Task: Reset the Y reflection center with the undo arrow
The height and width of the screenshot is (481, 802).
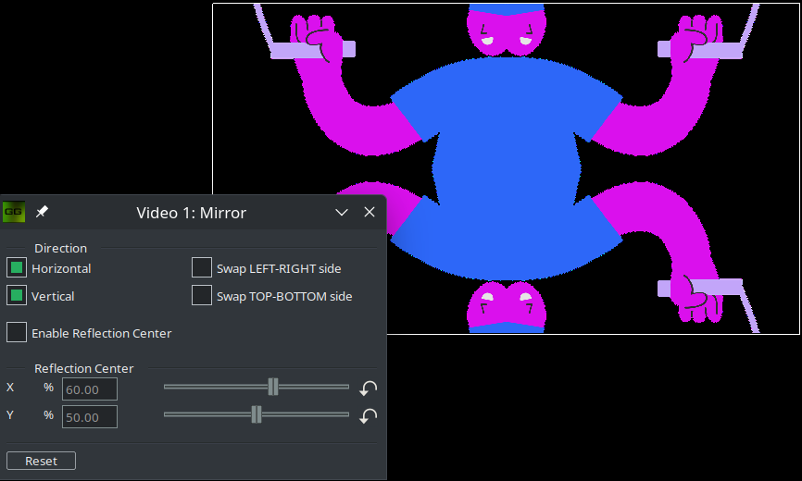Action: (369, 416)
